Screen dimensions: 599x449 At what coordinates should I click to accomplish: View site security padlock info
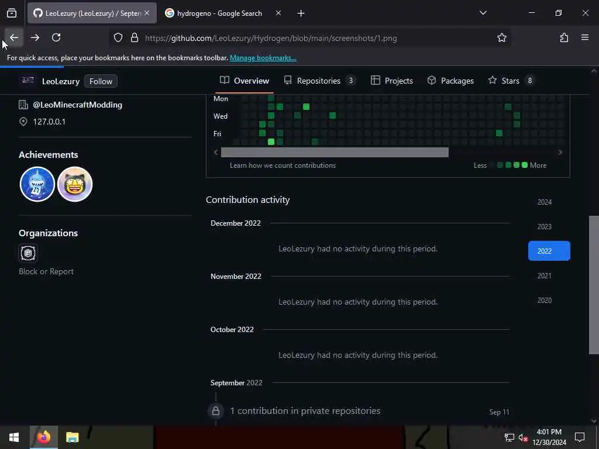point(135,38)
